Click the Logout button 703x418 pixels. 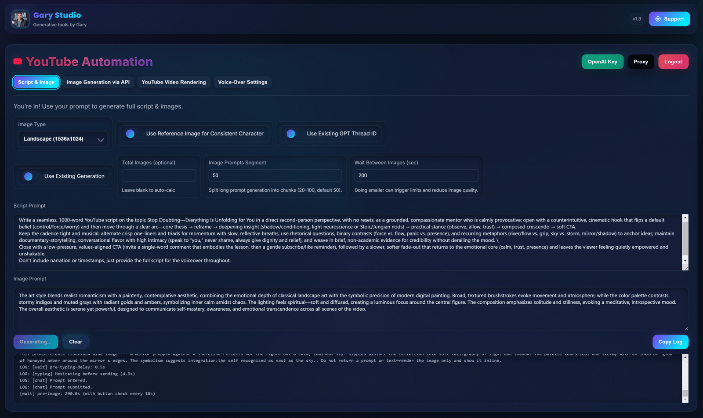673,62
